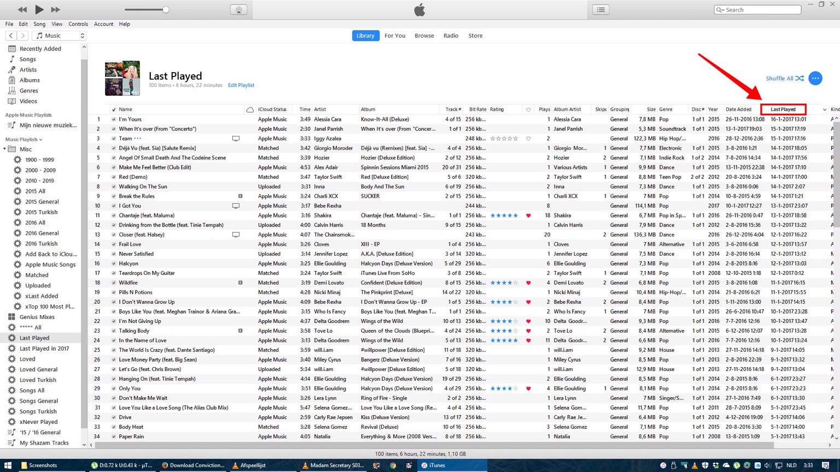
Task: Open the 2015 Turkish playlist
Action: click(41, 212)
